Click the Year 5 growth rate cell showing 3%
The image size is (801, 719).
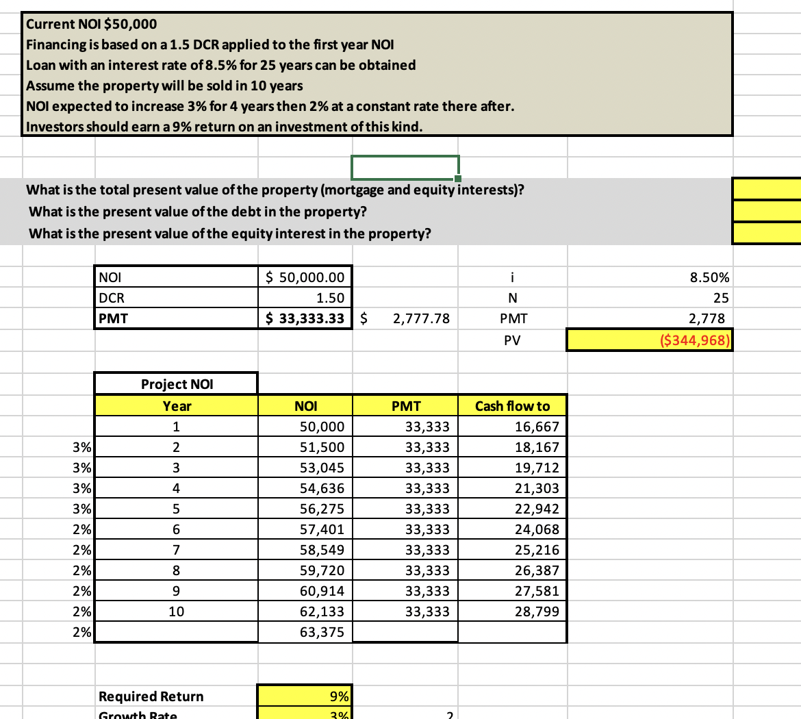click(82, 508)
